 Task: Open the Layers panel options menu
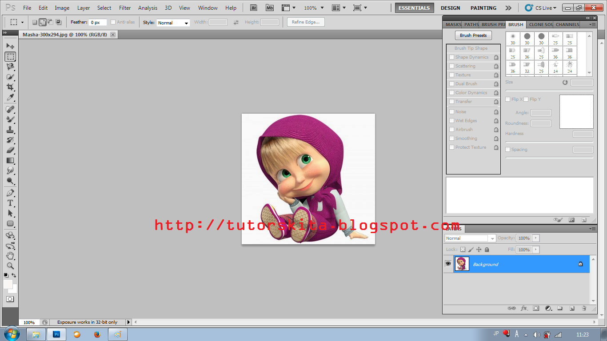pos(592,229)
